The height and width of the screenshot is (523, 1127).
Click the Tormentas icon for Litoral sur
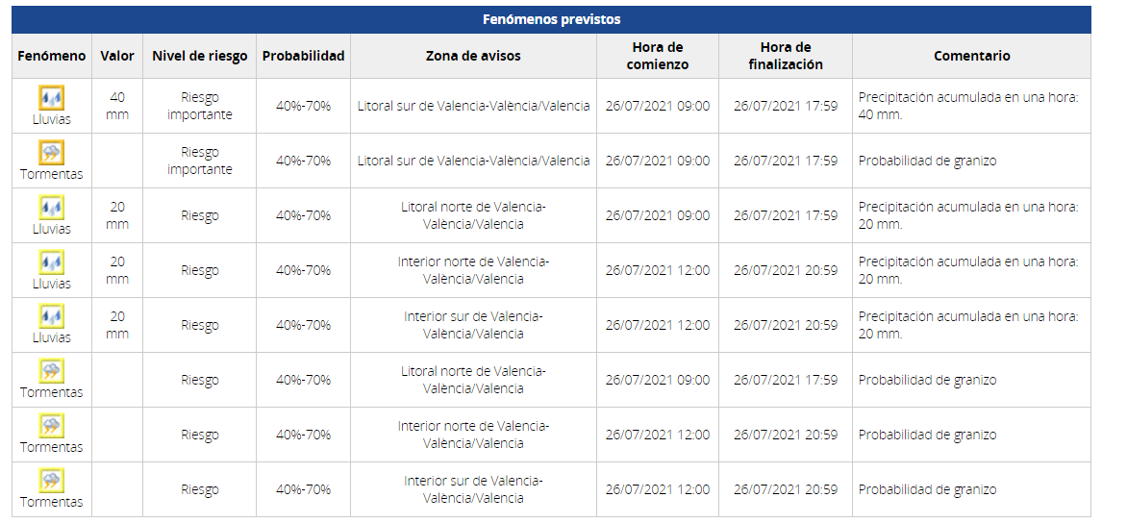(51, 152)
